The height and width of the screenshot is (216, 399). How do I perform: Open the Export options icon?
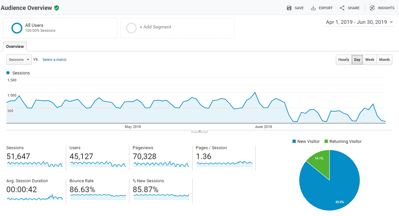313,8
